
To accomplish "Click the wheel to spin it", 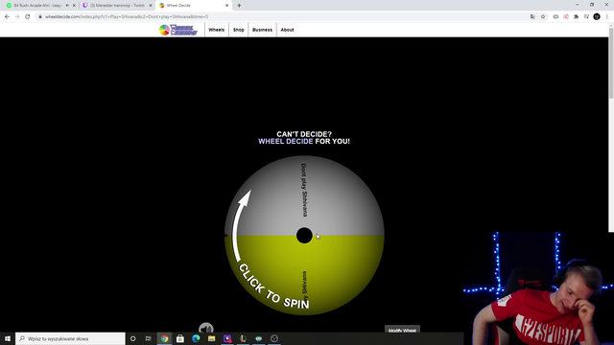I will [304, 235].
